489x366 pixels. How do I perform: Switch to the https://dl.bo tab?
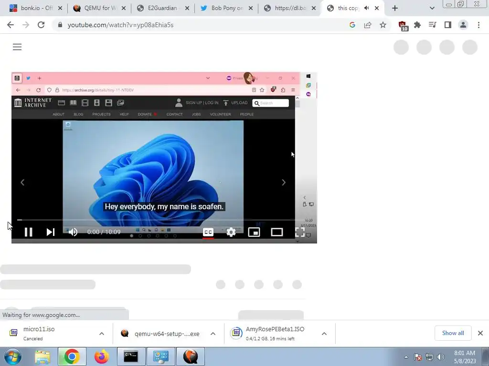click(290, 8)
